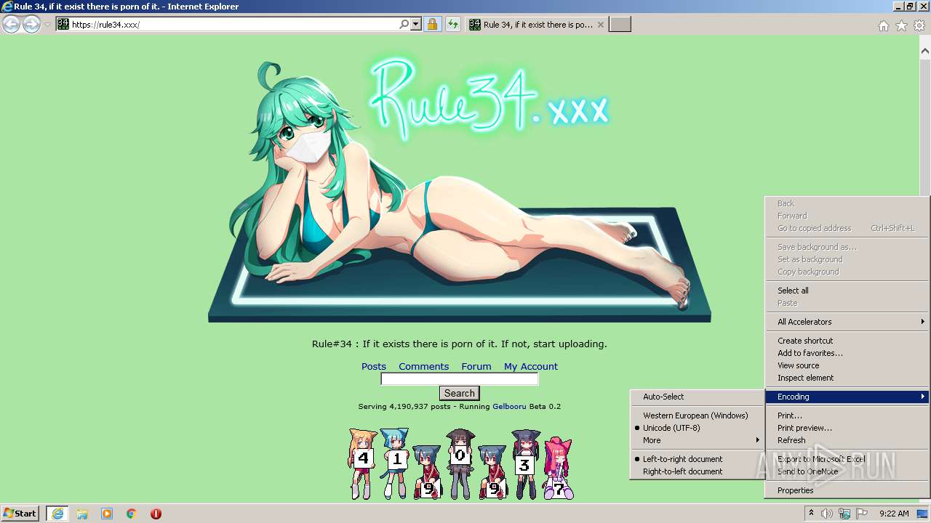Click the counter digit 4 character image
The width and height of the screenshot is (931, 523).
point(362,463)
